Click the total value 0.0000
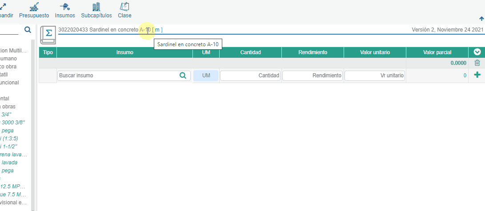 tap(458, 63)
